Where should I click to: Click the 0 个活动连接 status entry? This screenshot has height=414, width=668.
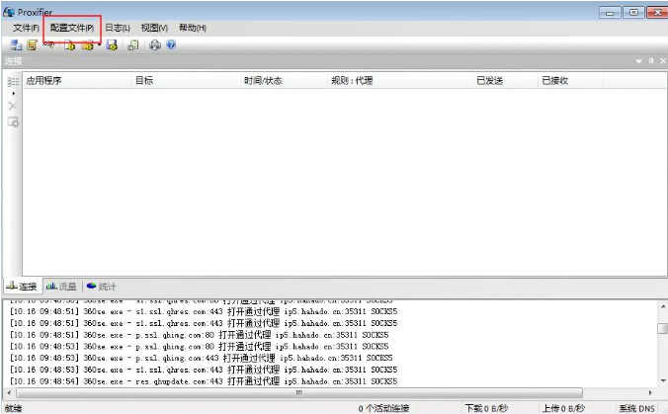(383, 408)
